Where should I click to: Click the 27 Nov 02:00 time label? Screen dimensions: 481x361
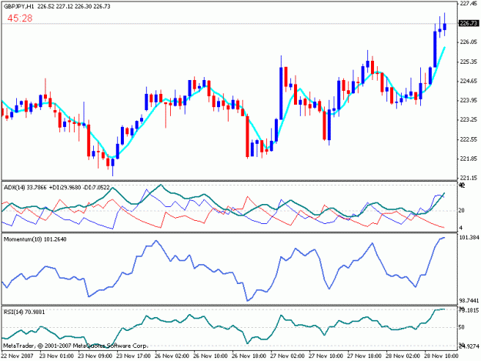pyautogui.click(x=287, y=356)
